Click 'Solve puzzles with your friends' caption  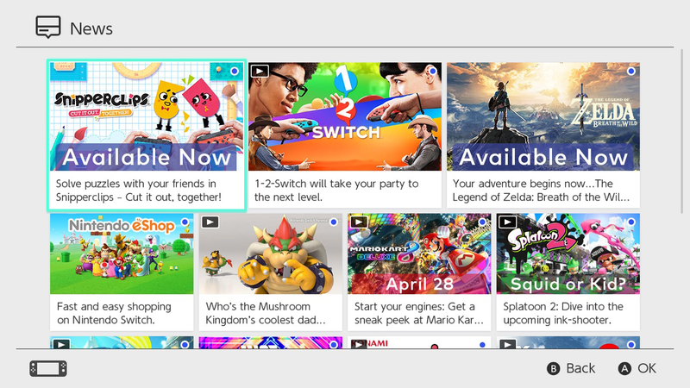pos(139,190)
